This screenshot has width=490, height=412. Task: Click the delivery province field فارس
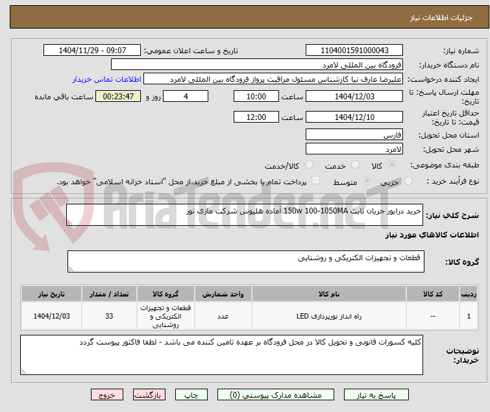point(354,134)
